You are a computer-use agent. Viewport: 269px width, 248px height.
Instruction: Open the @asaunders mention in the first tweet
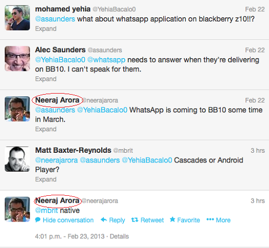[x=55, y=19]
